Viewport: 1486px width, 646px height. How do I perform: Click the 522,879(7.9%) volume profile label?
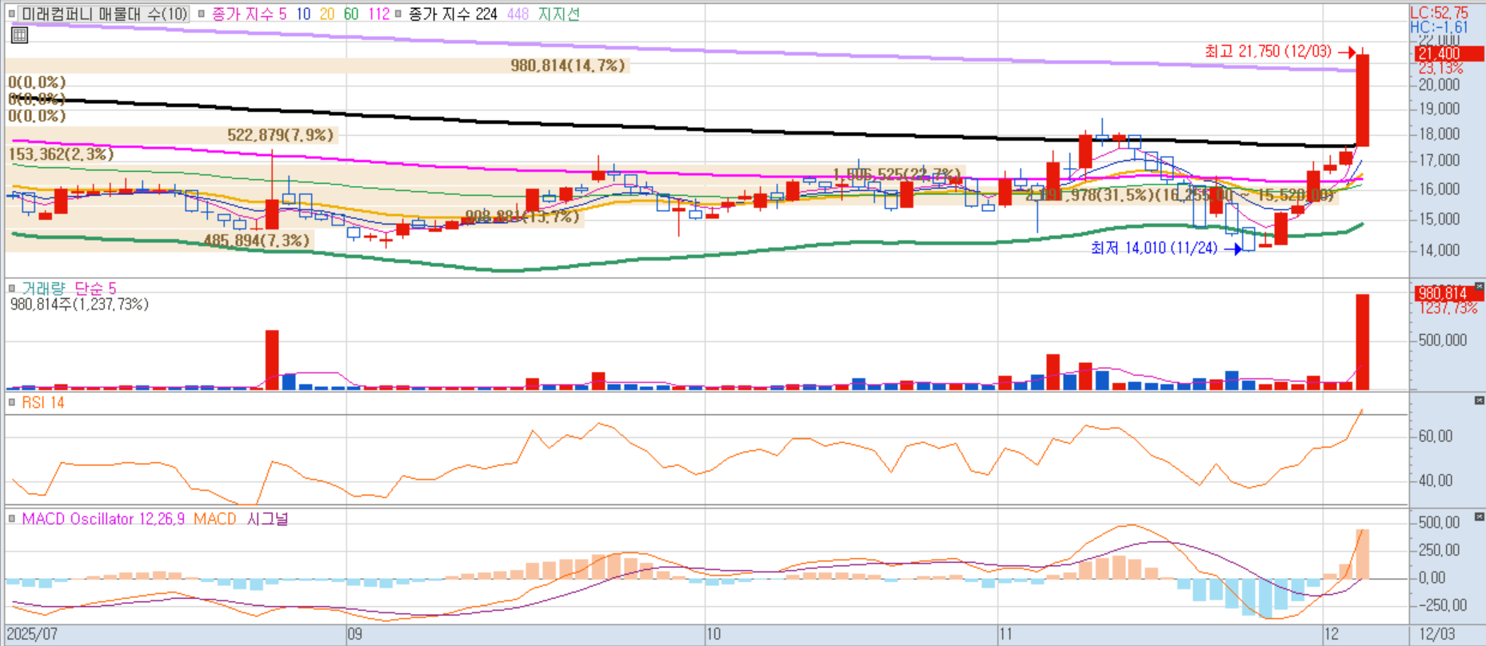tap(280, 135)
